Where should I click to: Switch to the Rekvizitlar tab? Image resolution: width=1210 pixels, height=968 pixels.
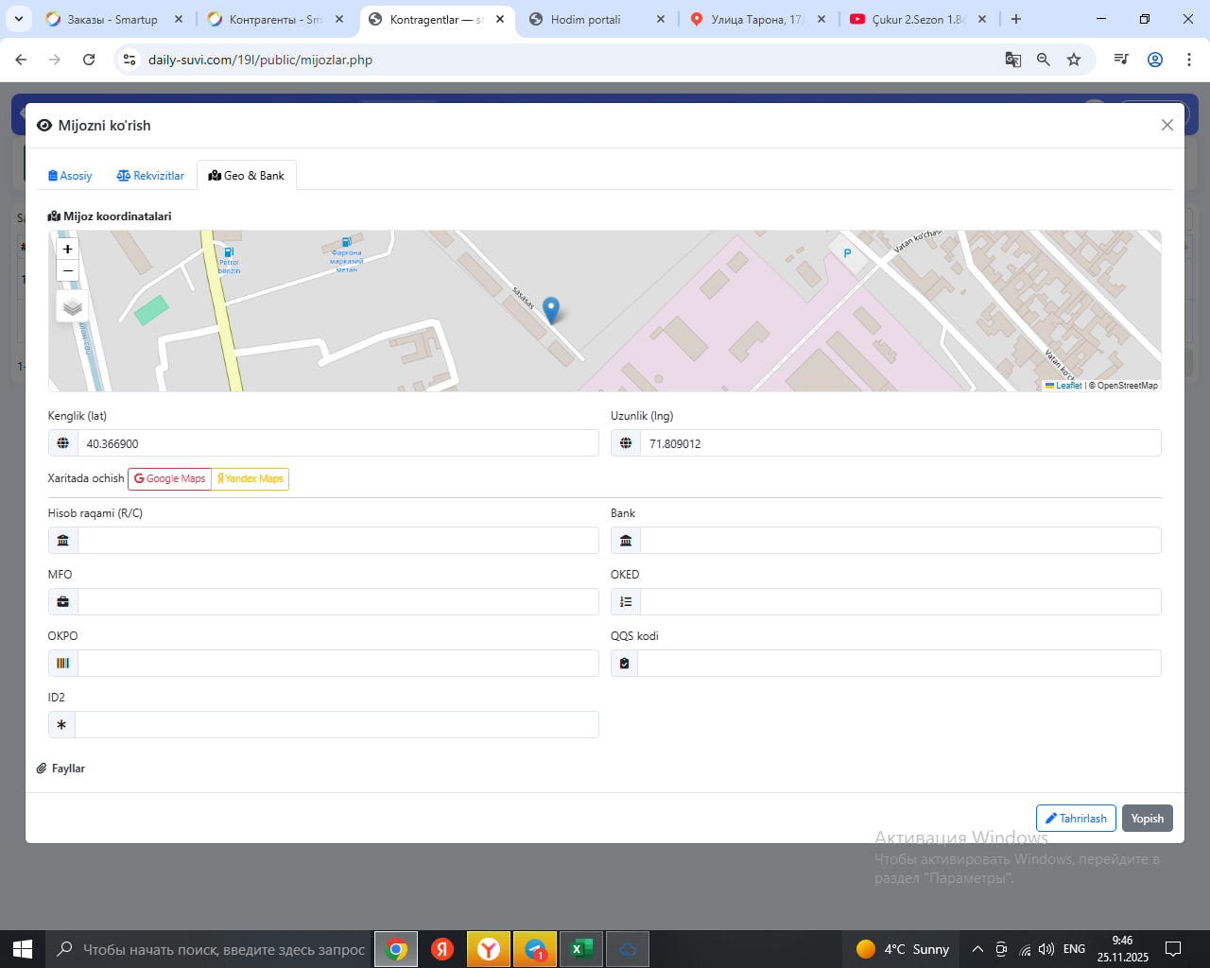tap(150, 176)
